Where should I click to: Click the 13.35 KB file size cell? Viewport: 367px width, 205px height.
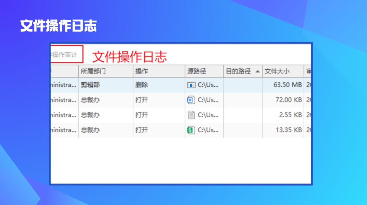point(288,130)
